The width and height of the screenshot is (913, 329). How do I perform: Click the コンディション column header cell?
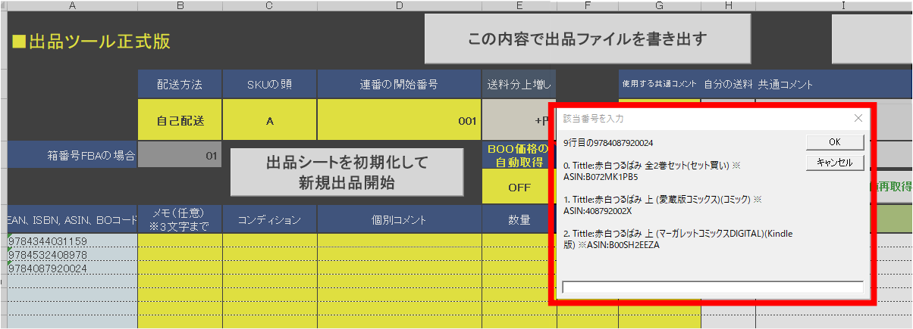pos(270,219)
